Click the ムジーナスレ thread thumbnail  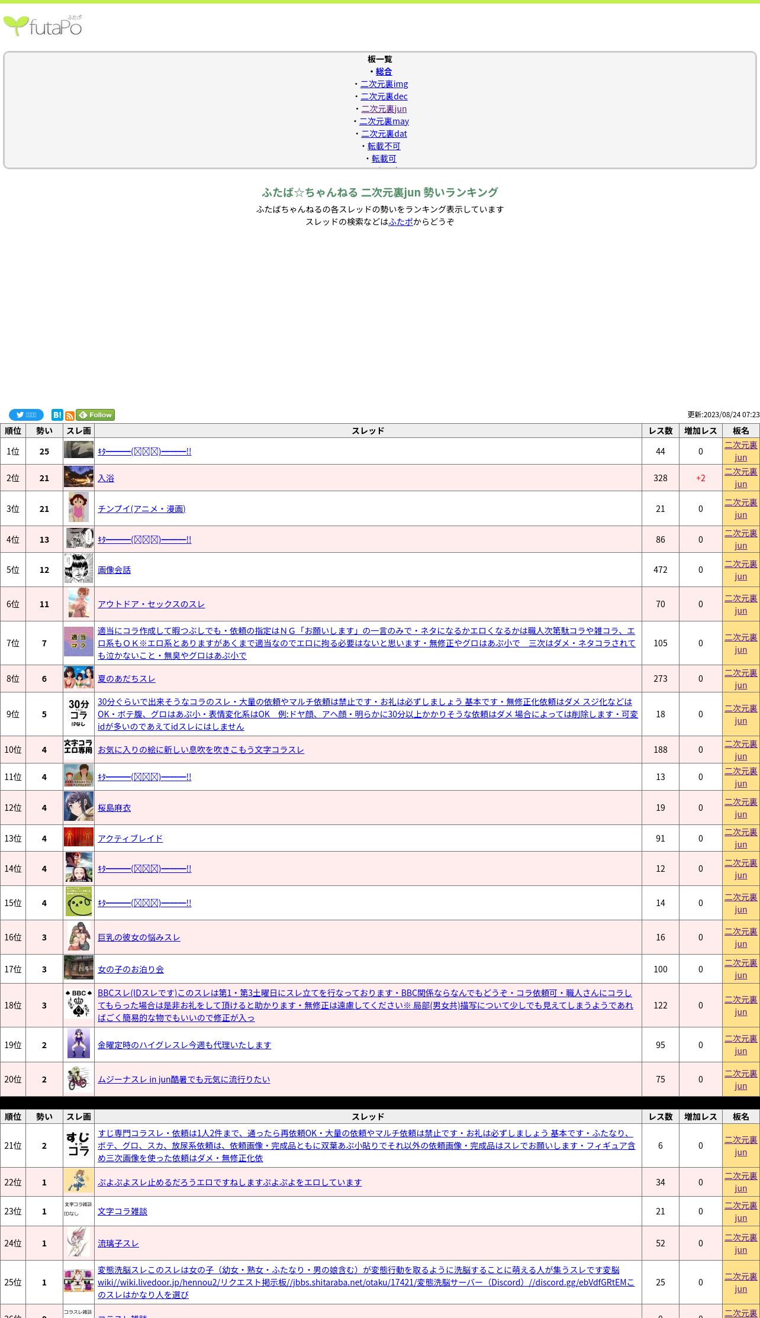[x=79, y=1078]
